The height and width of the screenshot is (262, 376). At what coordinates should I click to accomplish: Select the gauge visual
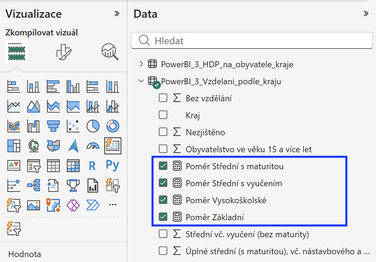[x=93, y=146]
